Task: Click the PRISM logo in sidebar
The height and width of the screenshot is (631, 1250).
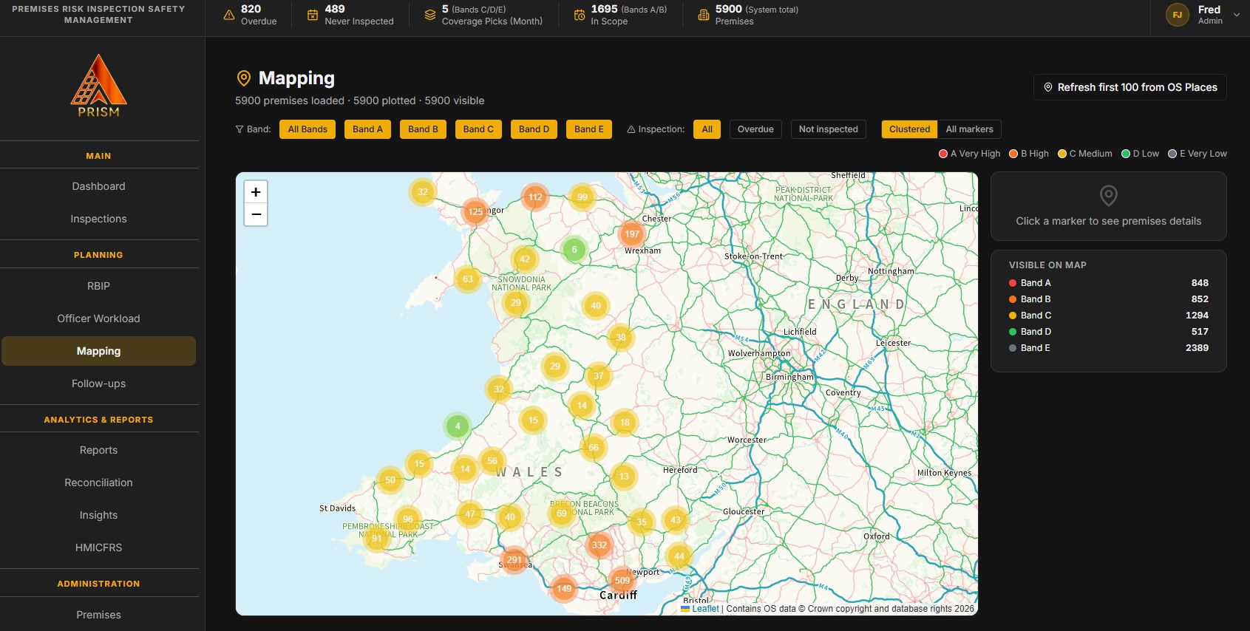Action: (x=98, y=86)
